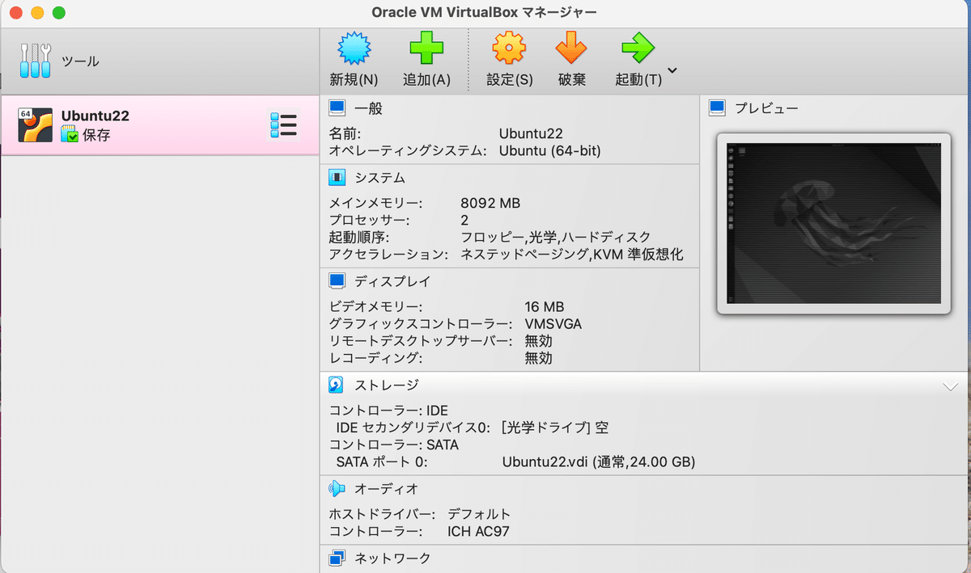This screenshot has width=971, height=573.
Task: Click ネステッドページング,KVM 準仮想化 acceleration value
Action: [572, 255]
